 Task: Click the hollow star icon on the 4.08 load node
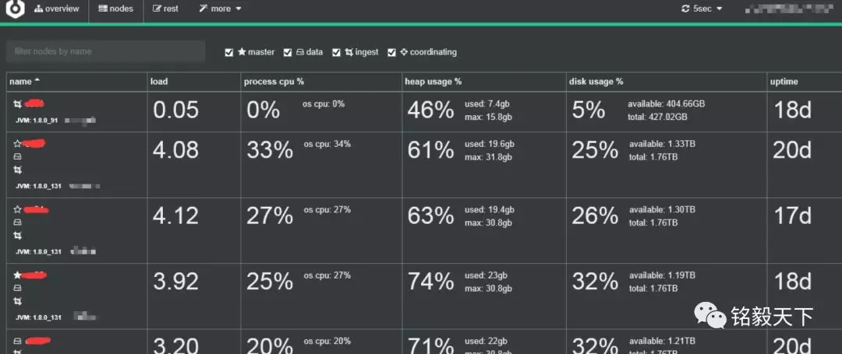pos(17,143)
